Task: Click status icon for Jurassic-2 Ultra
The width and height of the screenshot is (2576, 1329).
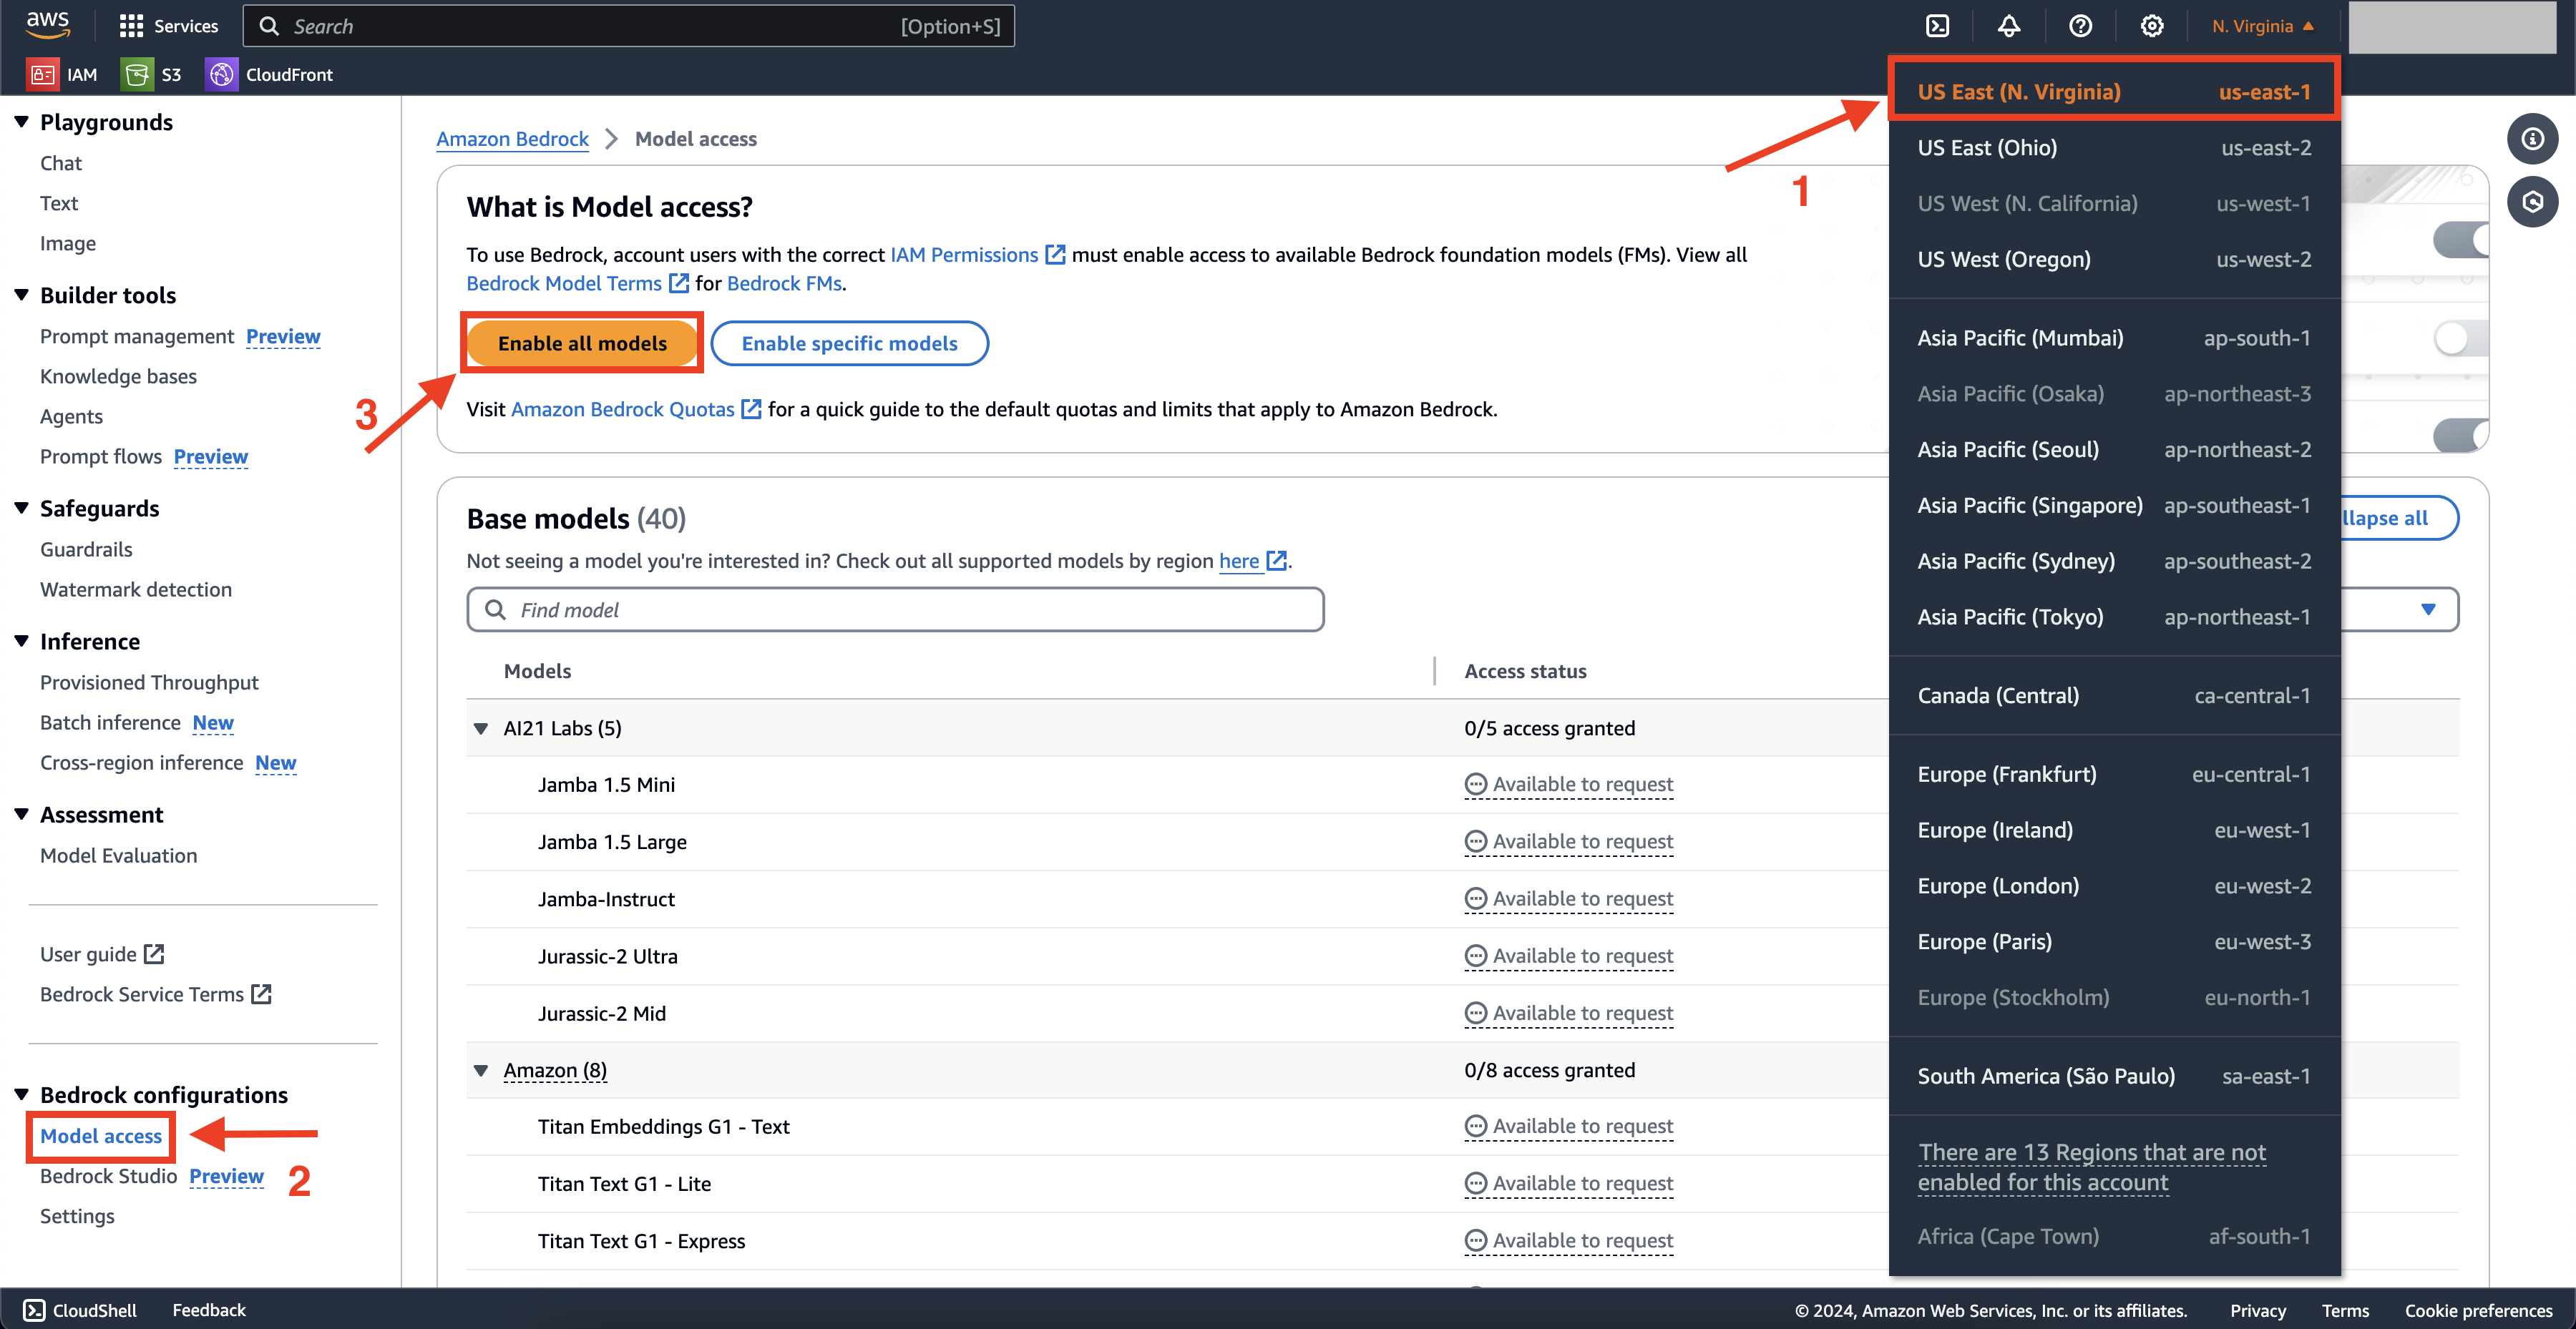Action: pos(1476,956)
